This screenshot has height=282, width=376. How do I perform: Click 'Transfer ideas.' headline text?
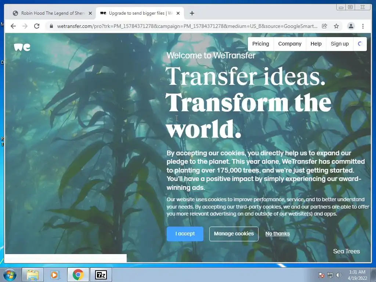(x=245, y=76)
